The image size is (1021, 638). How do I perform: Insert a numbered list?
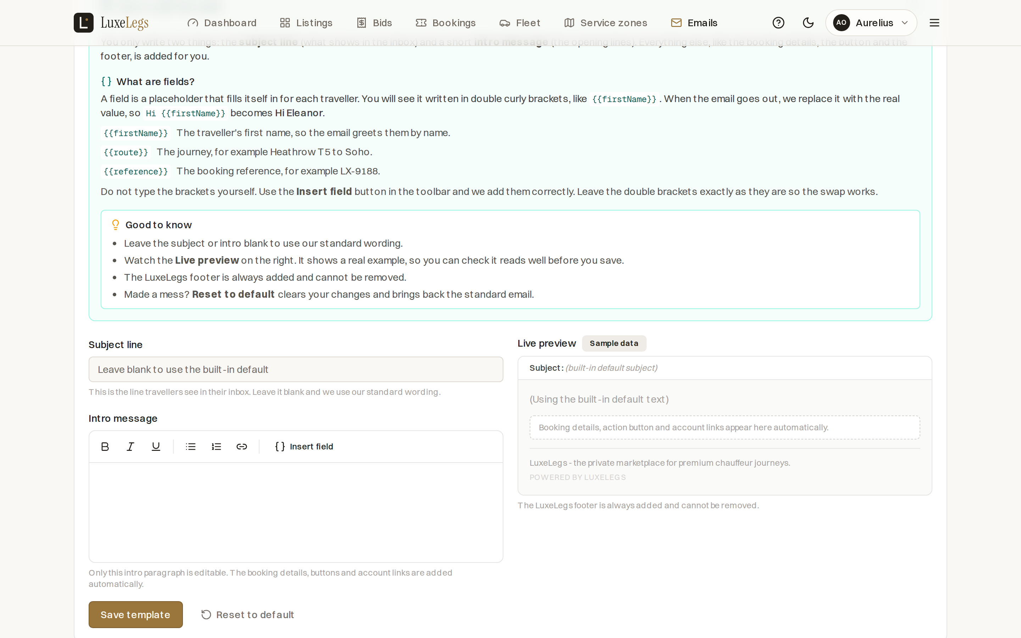(217, 447)
